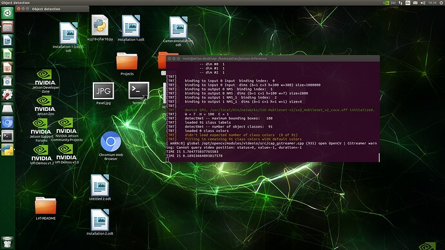Open the Ubuntu Dash from the launcher
The image size is (445, 250).
7,13
